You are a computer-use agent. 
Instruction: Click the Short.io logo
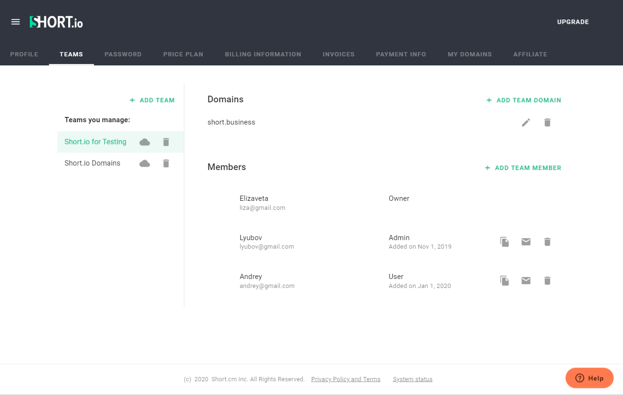coord(55,21)
